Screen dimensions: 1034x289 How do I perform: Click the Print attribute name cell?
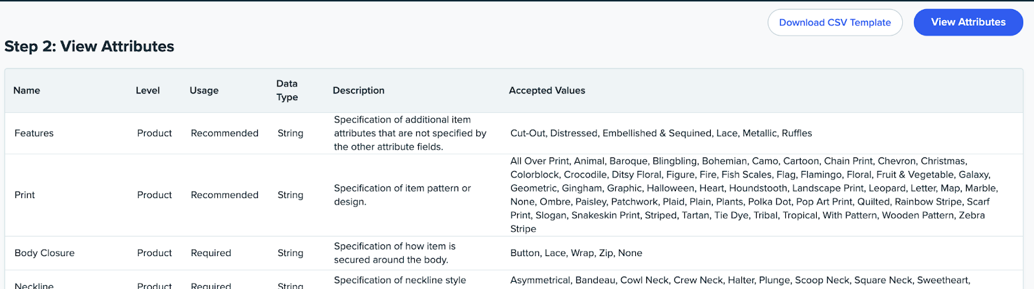click(x=25, y=195)
